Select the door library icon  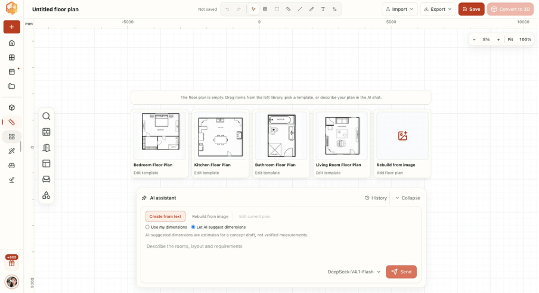(x=47, y=148)
